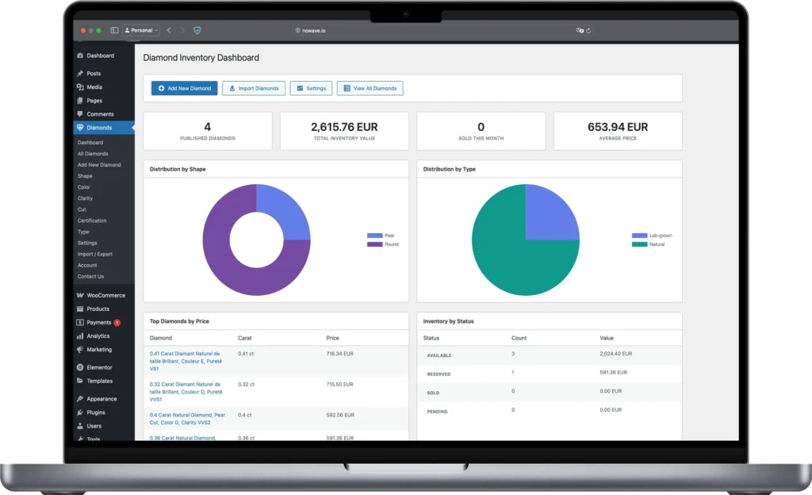Viewport: 812px width, 495px height.
Task: Open the Diamonds menu in sidebar
Action: point(99,128)
